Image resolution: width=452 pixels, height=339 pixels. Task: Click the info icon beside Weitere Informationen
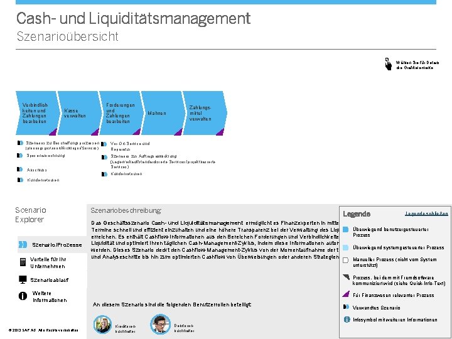tap(23, 296)
